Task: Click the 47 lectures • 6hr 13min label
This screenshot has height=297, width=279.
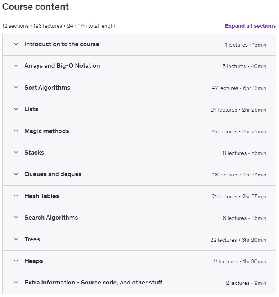Action: click(239, 88)
